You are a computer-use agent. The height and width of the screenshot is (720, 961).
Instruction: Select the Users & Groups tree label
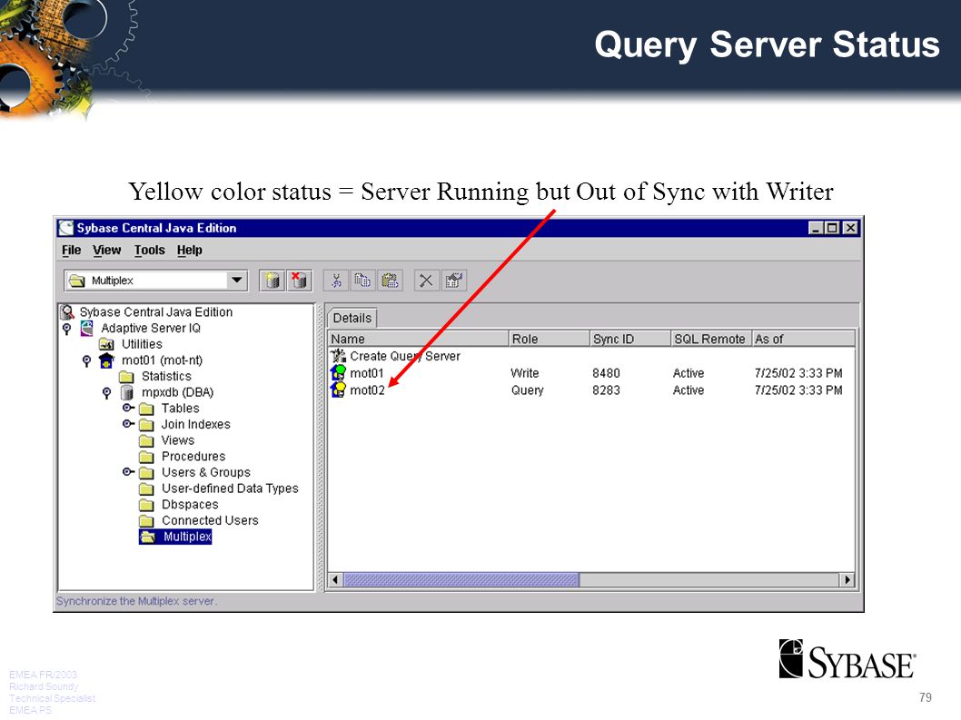coord(206,472)
